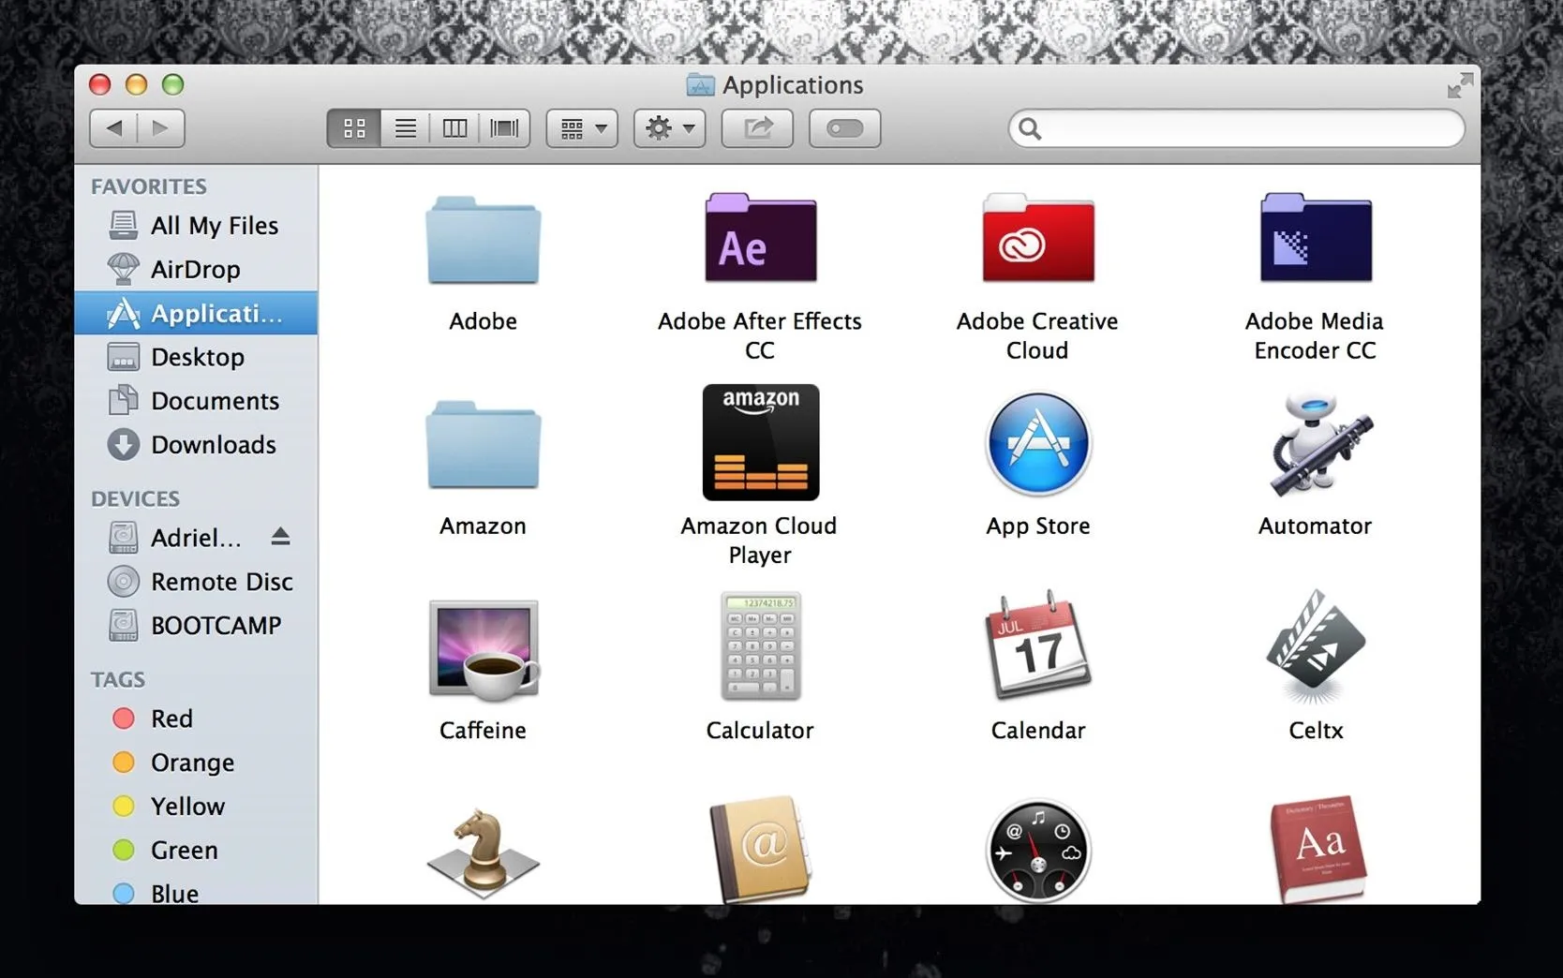Select the Calculator app icon
1563x978 pixels.
760,646
